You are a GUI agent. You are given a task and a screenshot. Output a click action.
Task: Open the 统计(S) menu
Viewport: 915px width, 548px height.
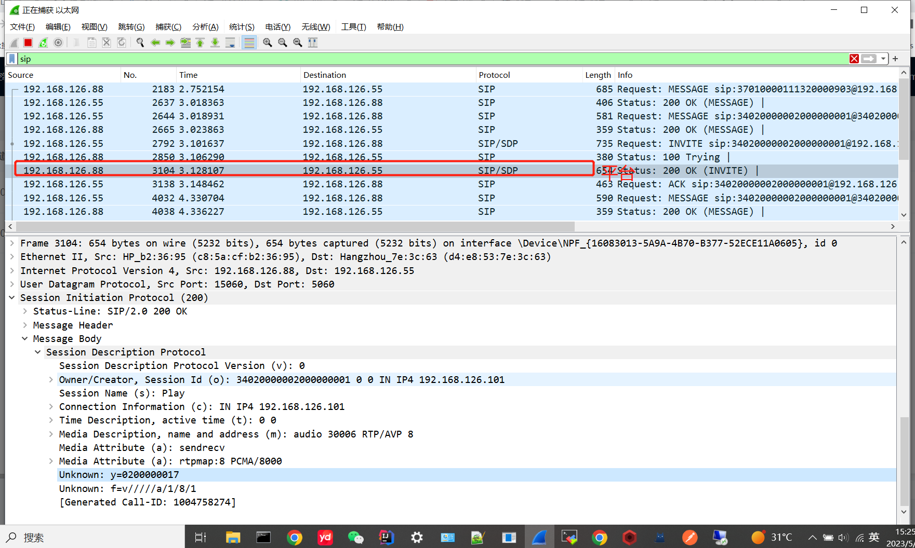241,26
